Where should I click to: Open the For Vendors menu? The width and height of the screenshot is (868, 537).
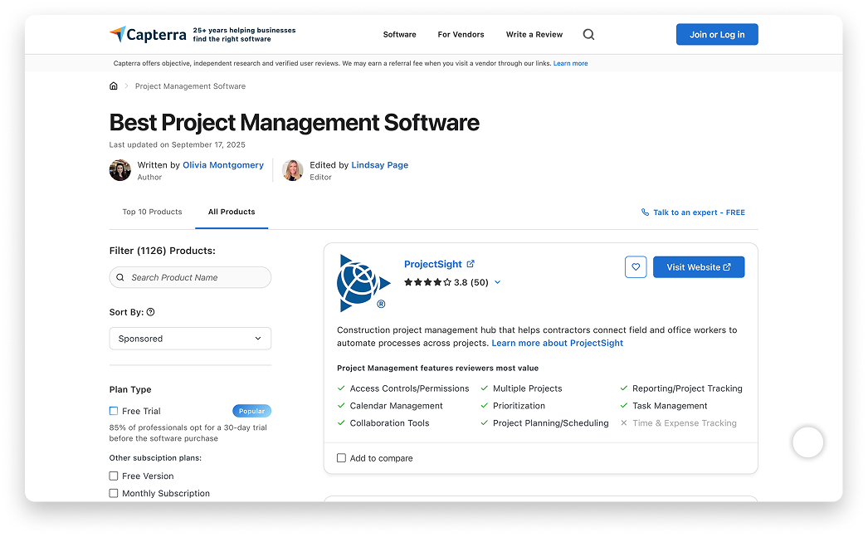tap(461, 34)
